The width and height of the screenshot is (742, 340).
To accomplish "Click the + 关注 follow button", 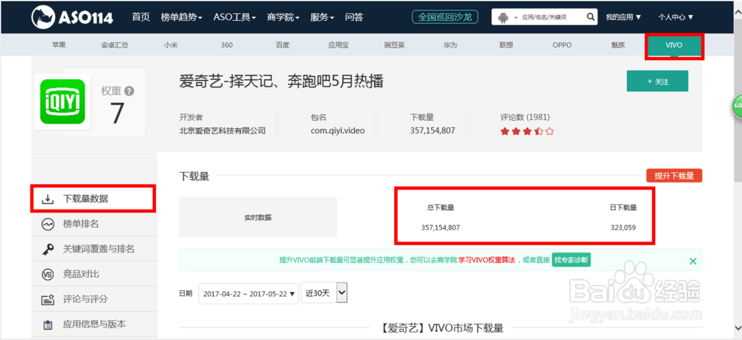I will (657, 81).
